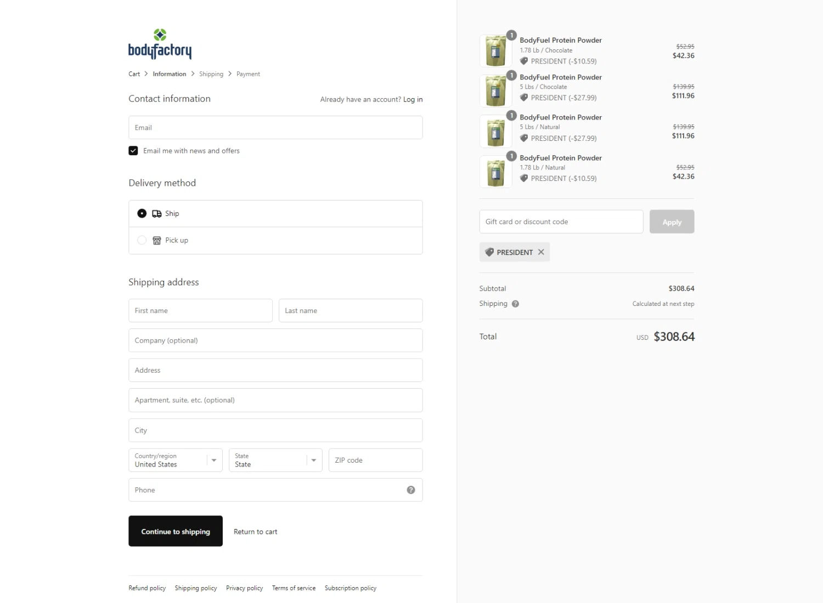Click Continue to shipping button
The width and height of the screenshot is (823, 603).
(176, 531)
